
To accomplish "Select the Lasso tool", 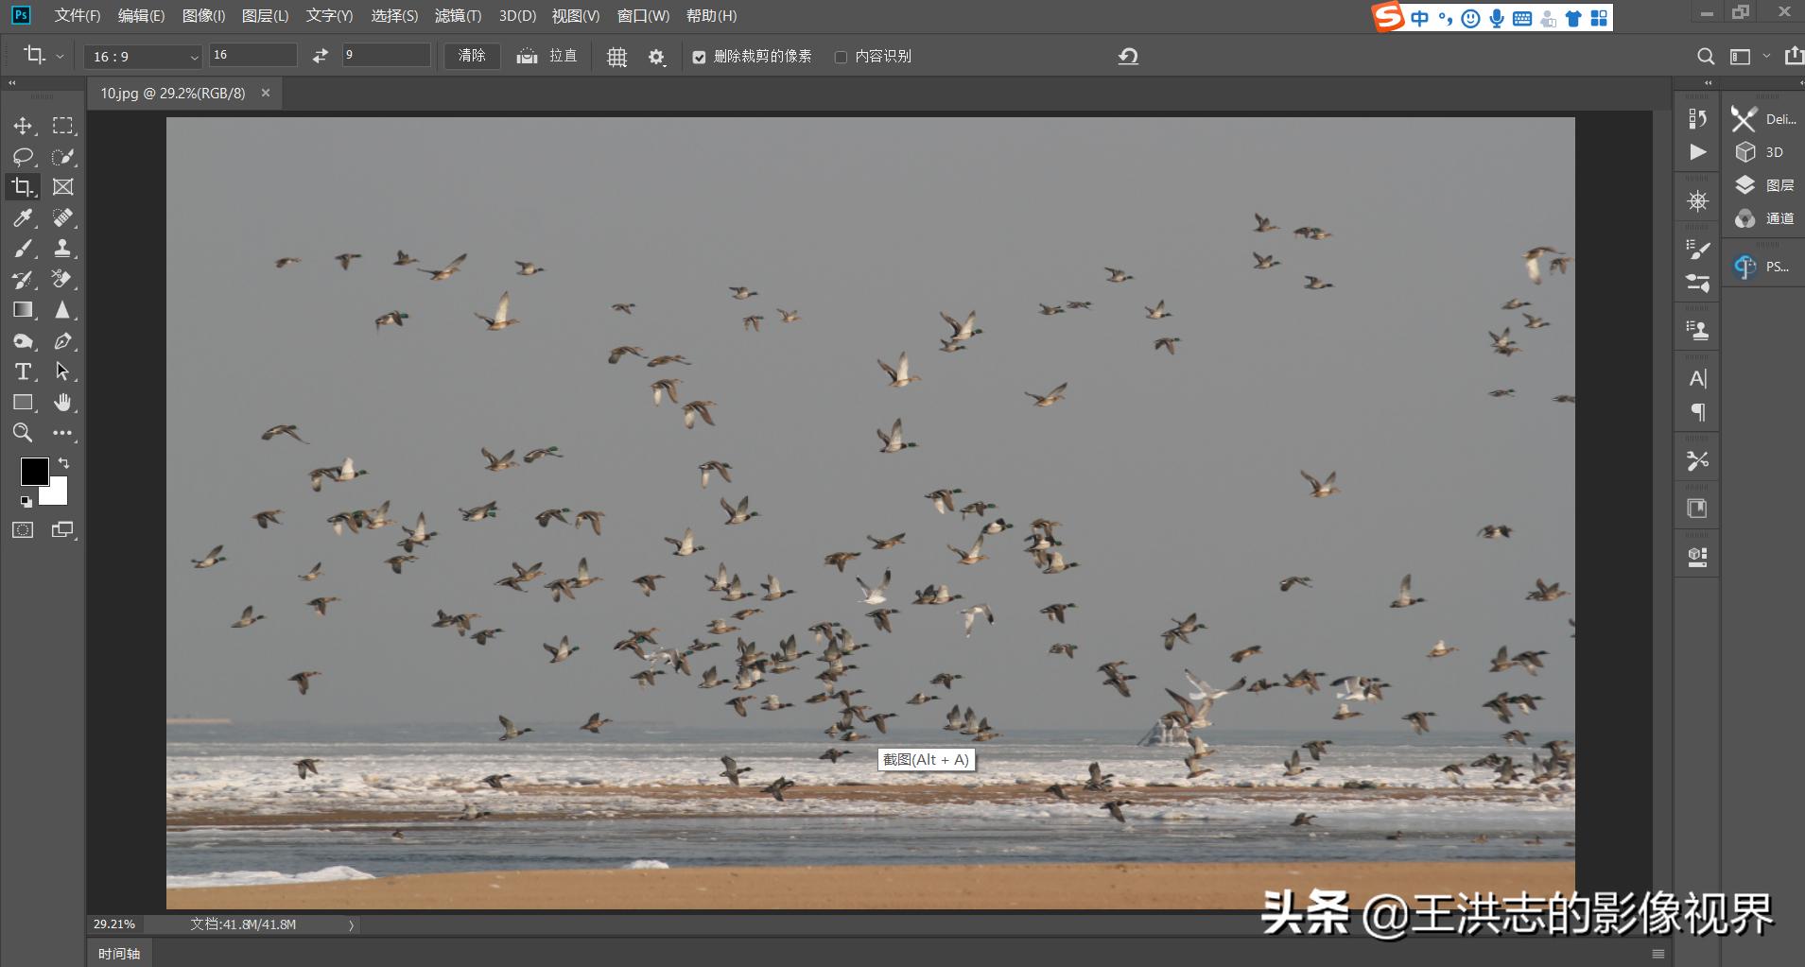I will (23, 156).
